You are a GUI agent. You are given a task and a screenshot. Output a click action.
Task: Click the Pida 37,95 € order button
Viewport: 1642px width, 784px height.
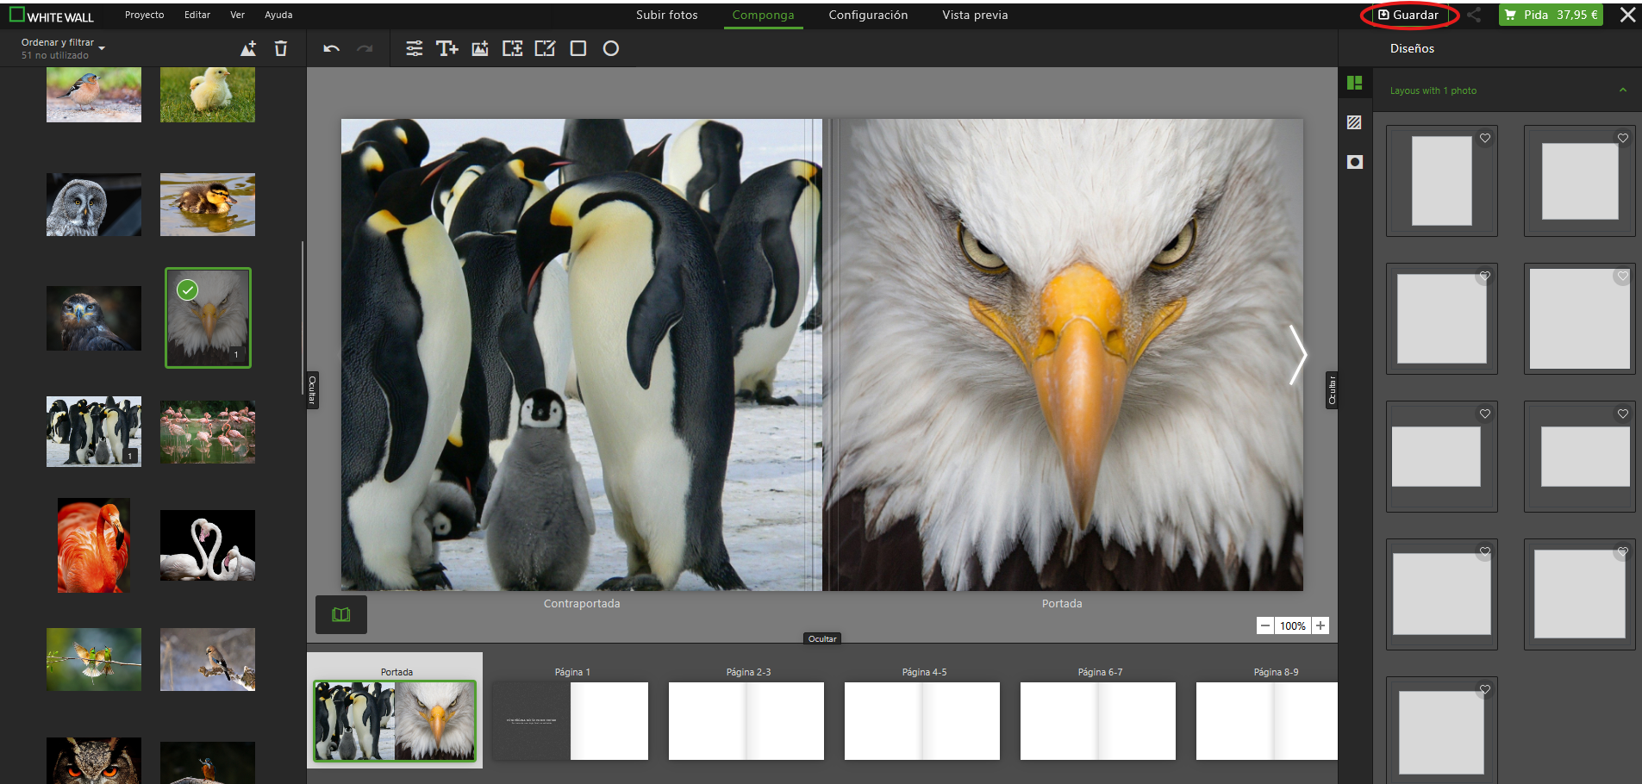click(x=1551, y=15)
